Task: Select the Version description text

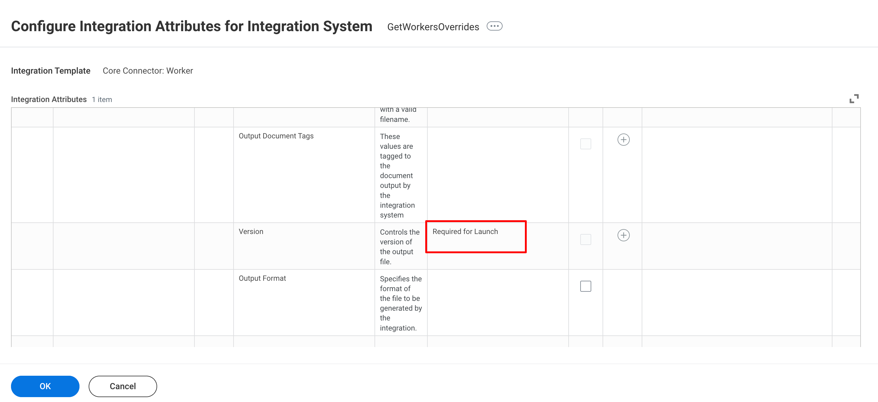Action: point(399,247)
